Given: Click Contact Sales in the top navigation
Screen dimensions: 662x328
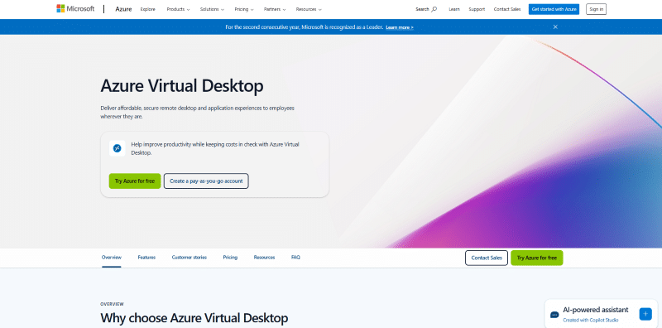Looking at the screenshot, I should 507,9.
